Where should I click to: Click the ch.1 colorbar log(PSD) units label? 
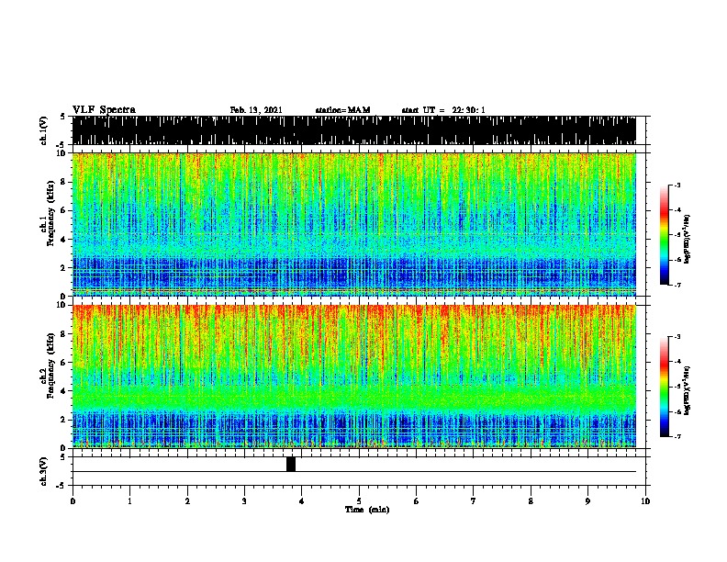688,239
